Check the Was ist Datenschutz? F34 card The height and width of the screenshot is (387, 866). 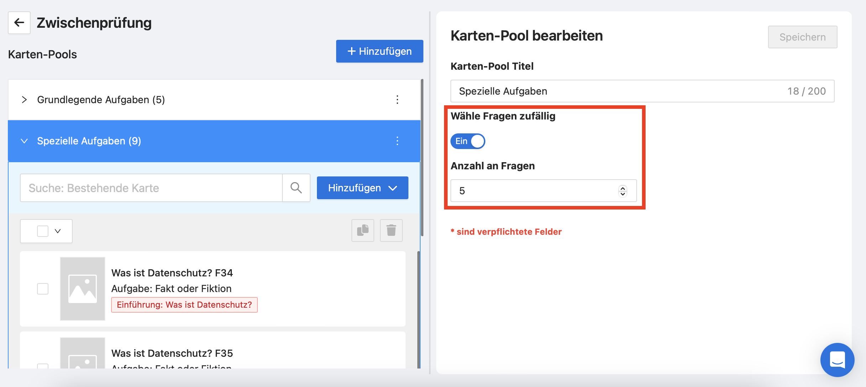(43, 289)
